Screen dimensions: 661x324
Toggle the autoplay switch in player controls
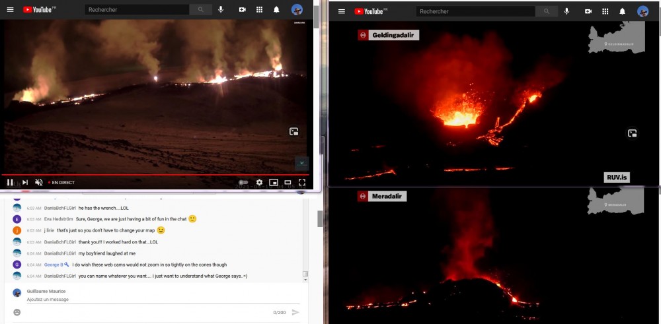coord(243,182)
